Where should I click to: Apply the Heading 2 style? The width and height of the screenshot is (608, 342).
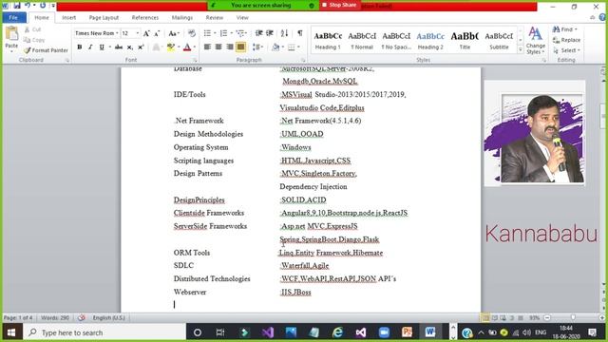[x=430, y=40]
